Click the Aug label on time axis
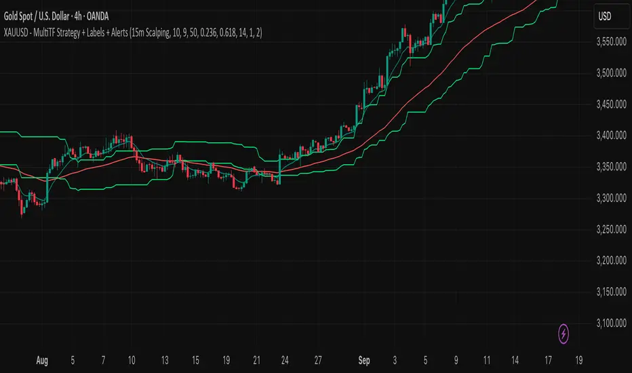The height and width of the screenshot is (373, 632). pos(42,361)
